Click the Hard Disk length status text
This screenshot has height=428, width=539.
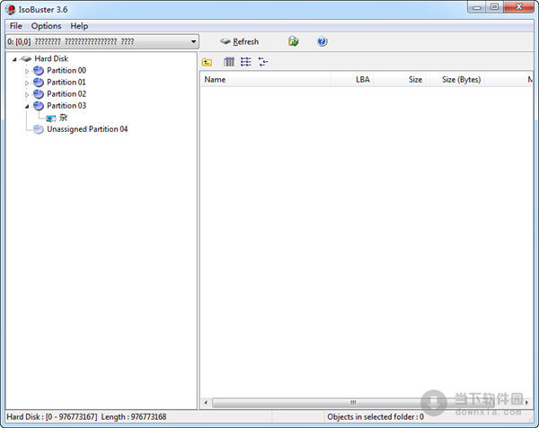tap(86, 417)
